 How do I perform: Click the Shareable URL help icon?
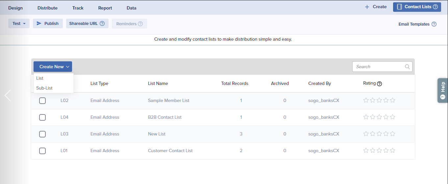pyautogui.click(x=102, y=24)
